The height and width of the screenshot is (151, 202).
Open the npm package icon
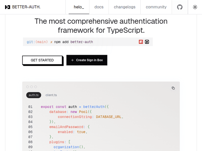point(141,42)
